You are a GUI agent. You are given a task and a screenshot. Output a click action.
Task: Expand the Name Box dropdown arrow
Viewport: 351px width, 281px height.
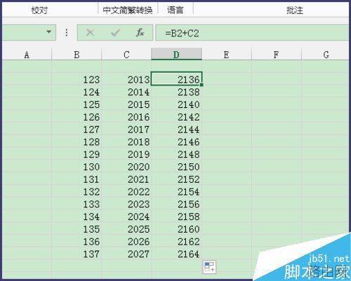tap(48, 32)
